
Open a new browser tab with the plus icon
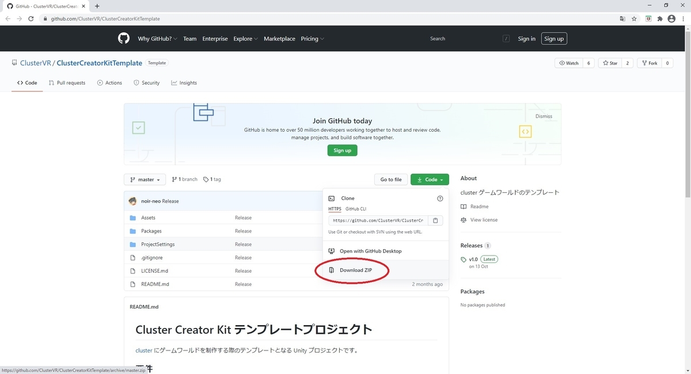click(97, 6)
